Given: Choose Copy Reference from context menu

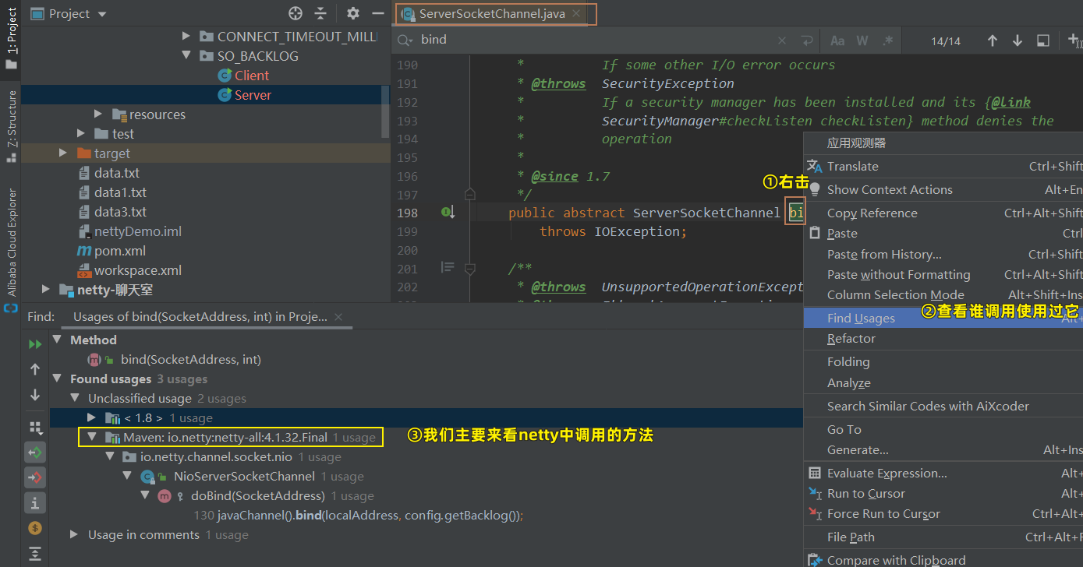Looking at the screenshot, I should [x=943, y=213].
